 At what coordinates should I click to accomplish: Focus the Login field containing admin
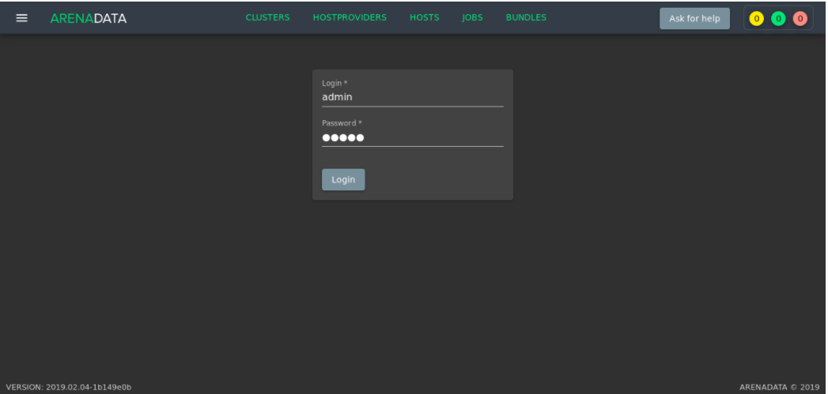(x=412, y=97)
